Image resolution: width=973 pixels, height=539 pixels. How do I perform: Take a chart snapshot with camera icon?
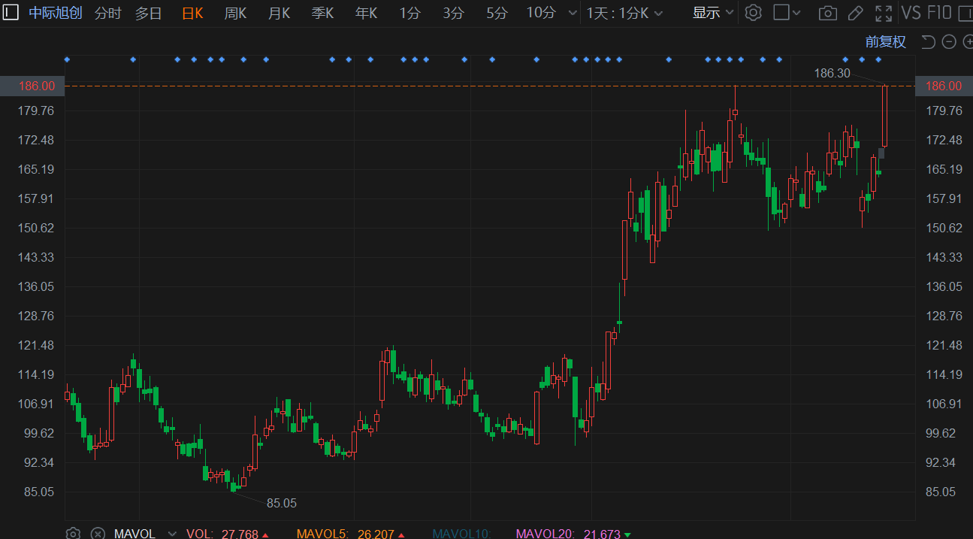tap(828, 13)
